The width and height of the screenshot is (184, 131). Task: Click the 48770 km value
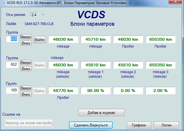coord(63,91)
